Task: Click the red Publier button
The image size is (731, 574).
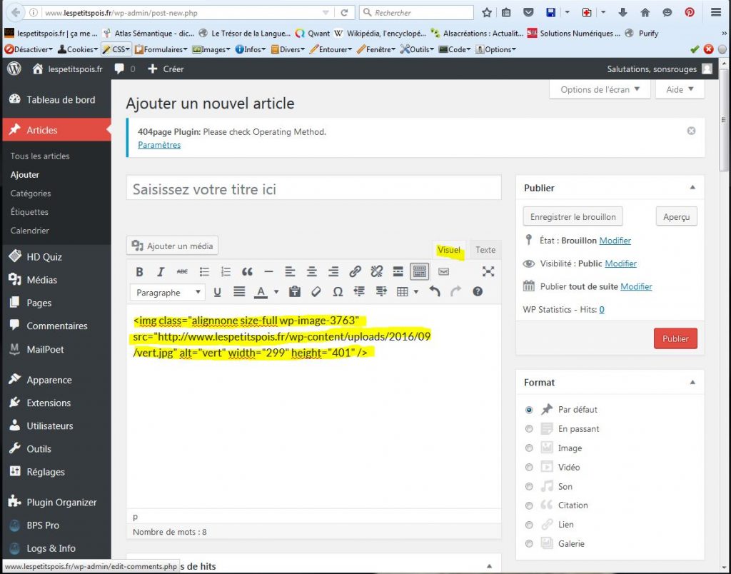Action: (x=675, y=338)
